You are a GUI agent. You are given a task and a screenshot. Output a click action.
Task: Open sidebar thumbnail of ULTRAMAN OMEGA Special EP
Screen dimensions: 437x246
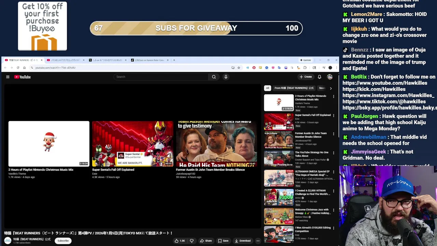279,178
